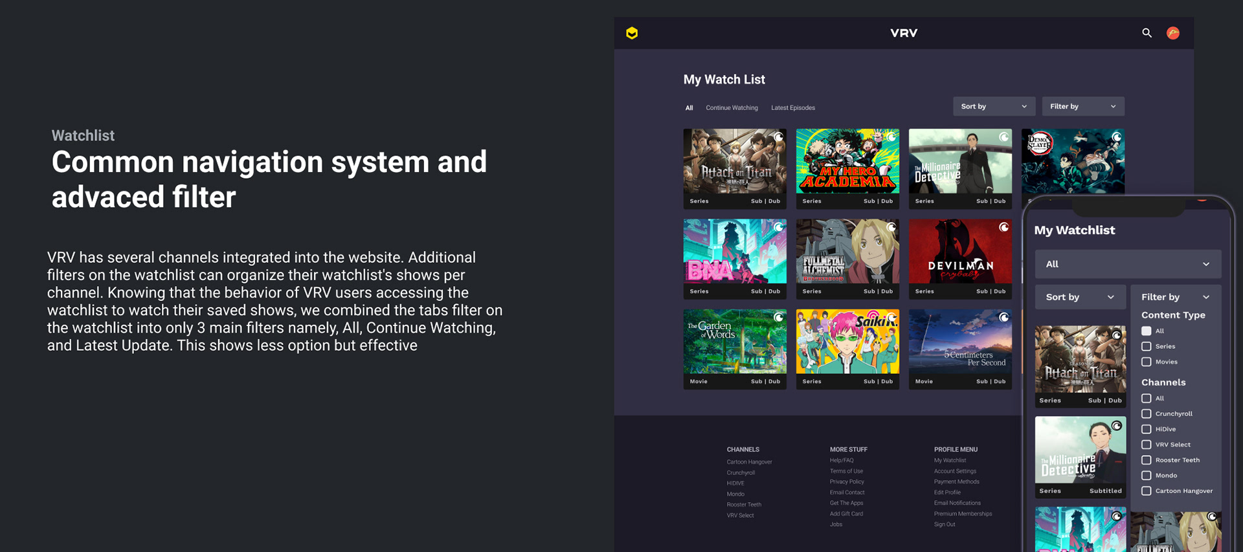
Task: Click watchlist icon on mobile Attack on Titan card
Action: click(x=1117, y=335)
